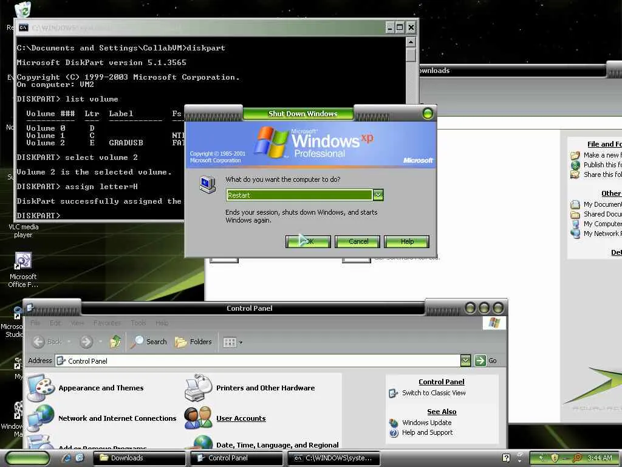Close Shut Down dialog with green orb
This screenshot has width=622, height=467.
pos(428,114)
